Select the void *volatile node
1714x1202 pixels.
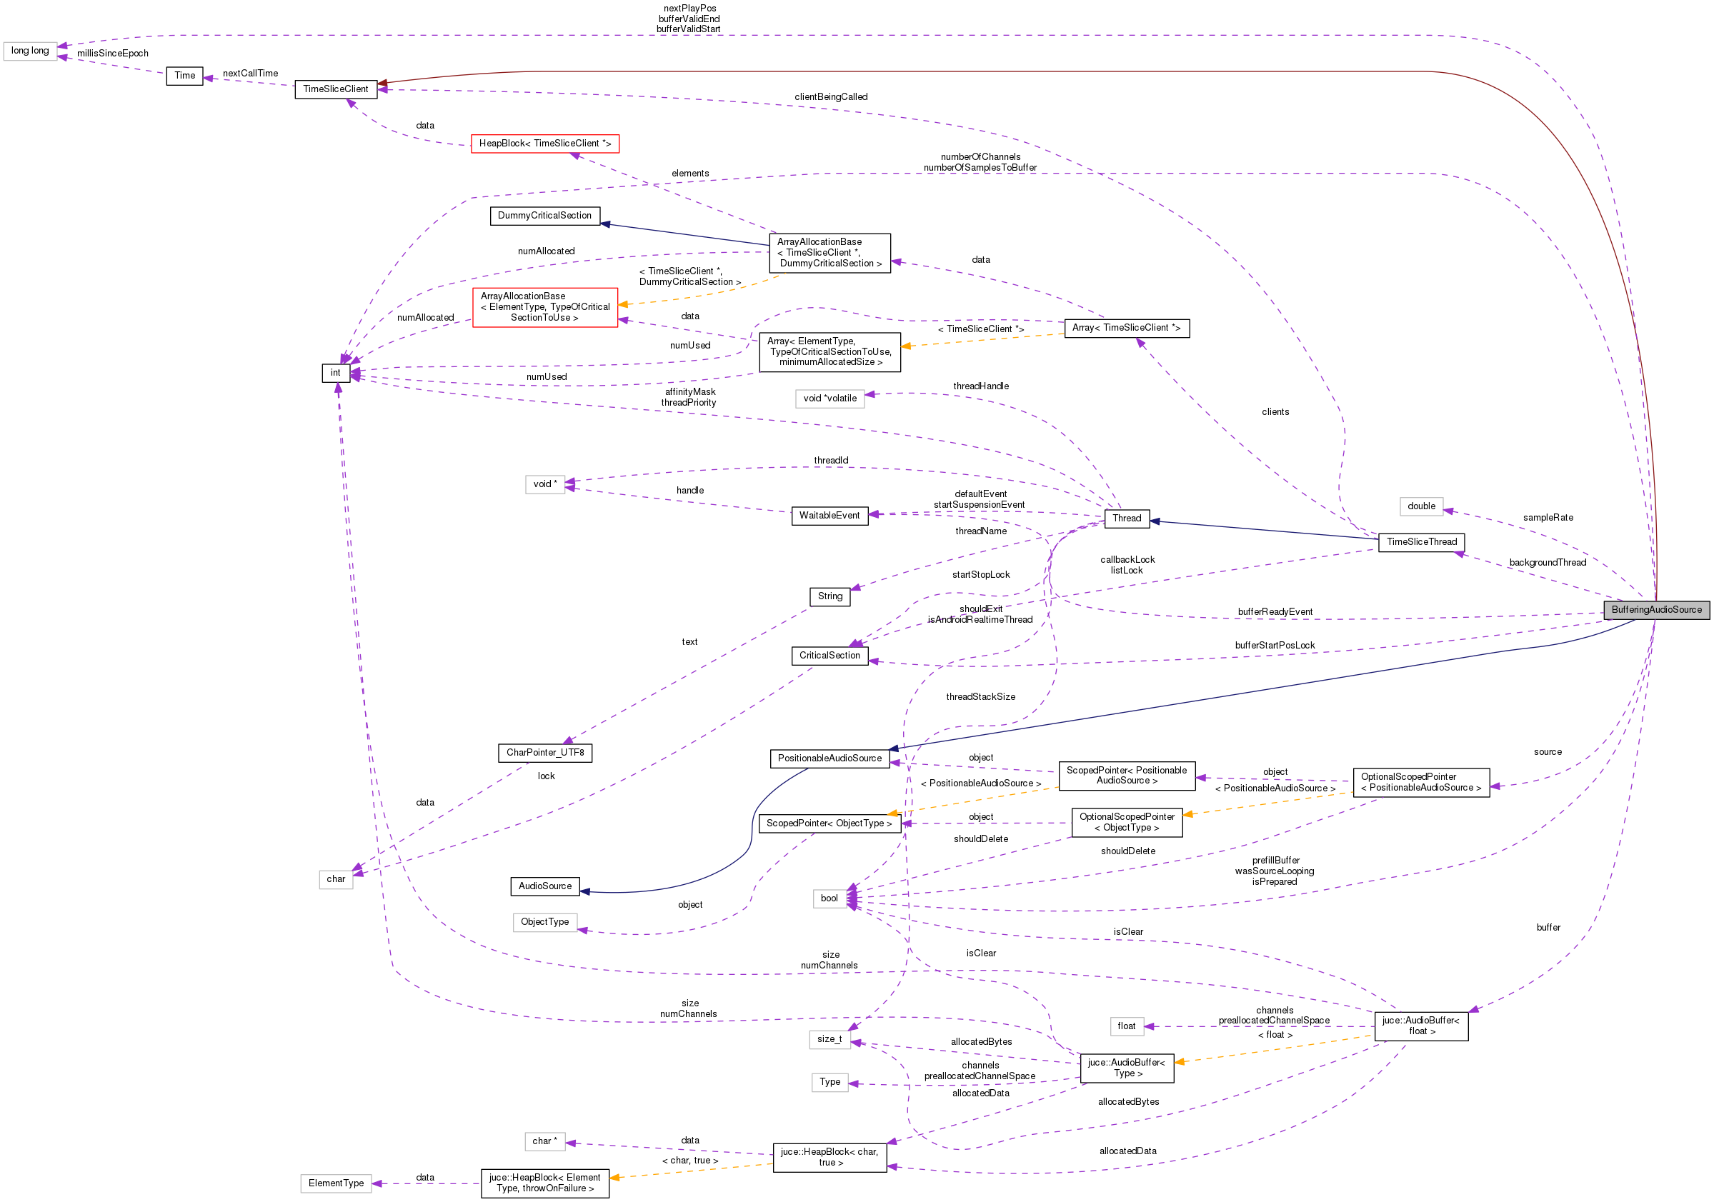pyautogui.click(x=829, y=399)
